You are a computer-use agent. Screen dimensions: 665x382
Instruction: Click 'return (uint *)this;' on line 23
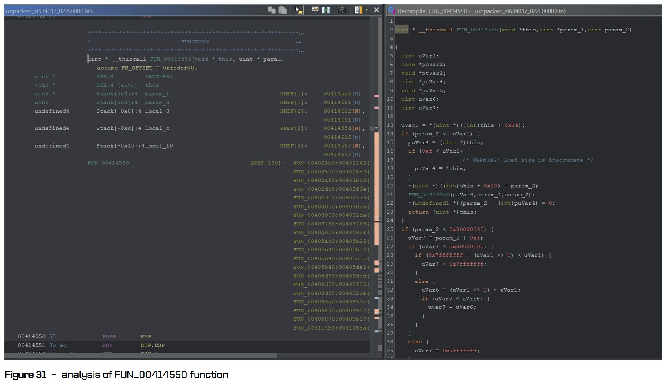tap(442, 212)
